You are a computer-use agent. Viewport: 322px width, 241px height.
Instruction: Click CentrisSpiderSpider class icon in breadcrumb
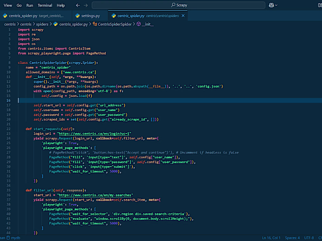(95, 24)
